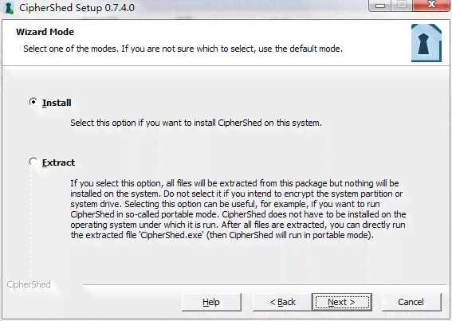This screenshot has width=452, height=321.
Task: Click the CipherShed icon in title bar
Action: coord(9,8)
